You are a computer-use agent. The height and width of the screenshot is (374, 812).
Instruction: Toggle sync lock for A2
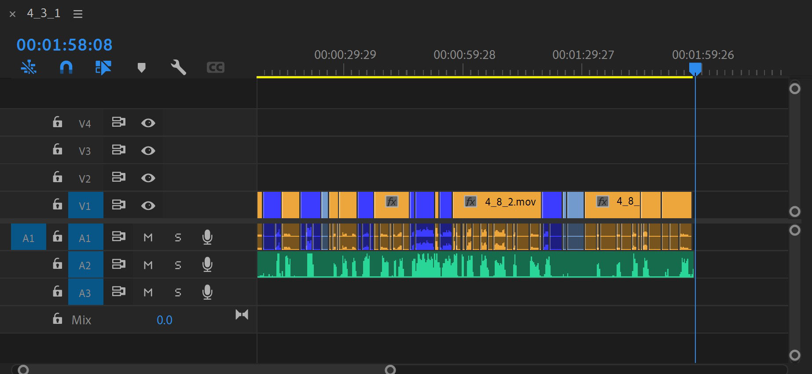[x=118, y=264]
